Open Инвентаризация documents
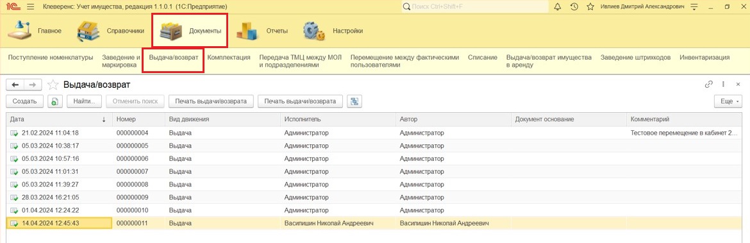 pos(704,58)
